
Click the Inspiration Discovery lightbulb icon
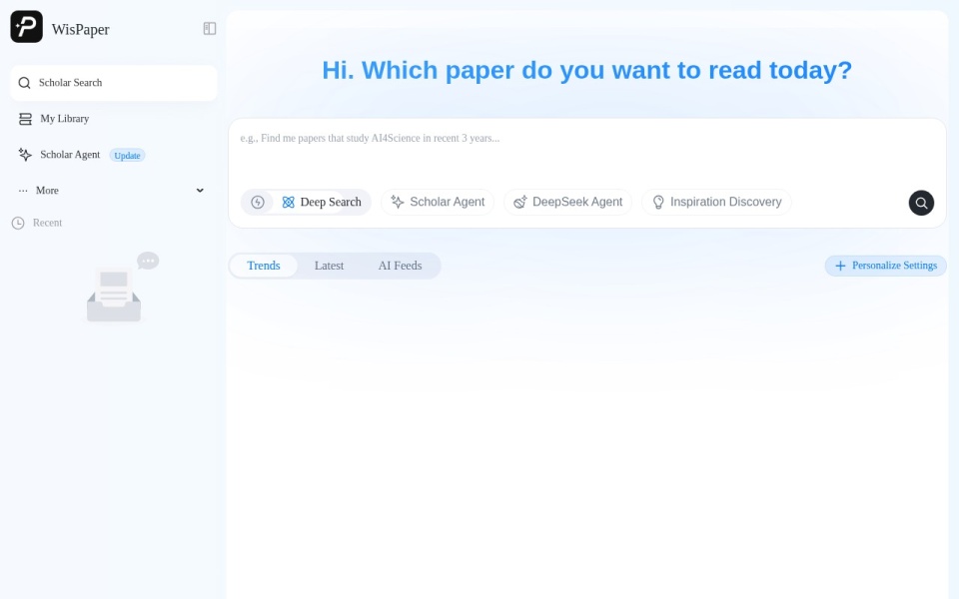click(658, 203)
